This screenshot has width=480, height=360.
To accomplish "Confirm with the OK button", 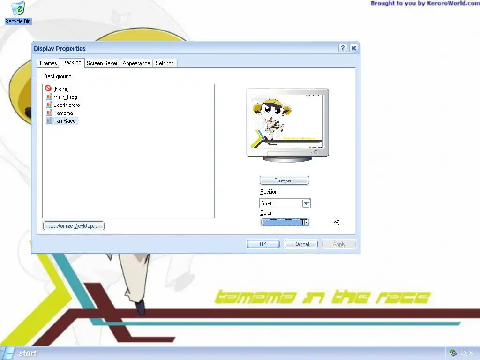I will 263,244.
